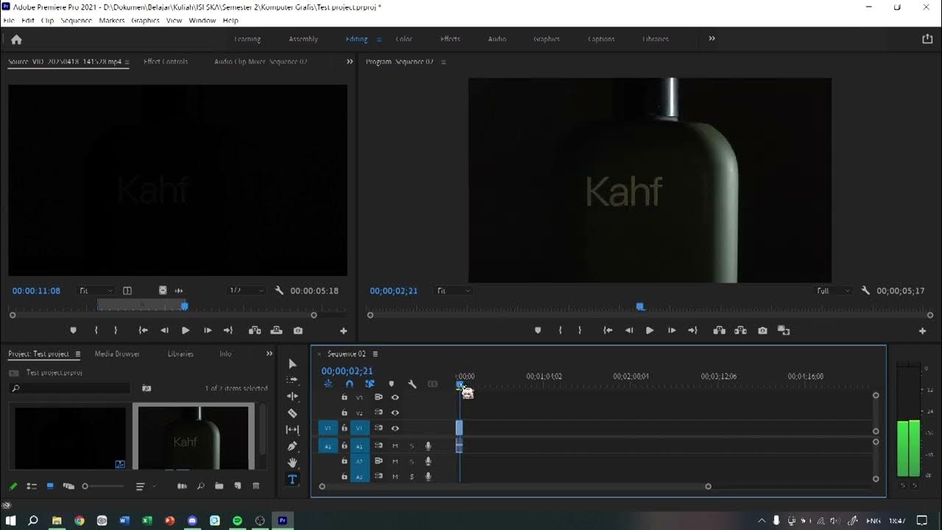Click Insert button in Source monitor
This screenshot has width=942, height=530.
click(x=255, y=331)
